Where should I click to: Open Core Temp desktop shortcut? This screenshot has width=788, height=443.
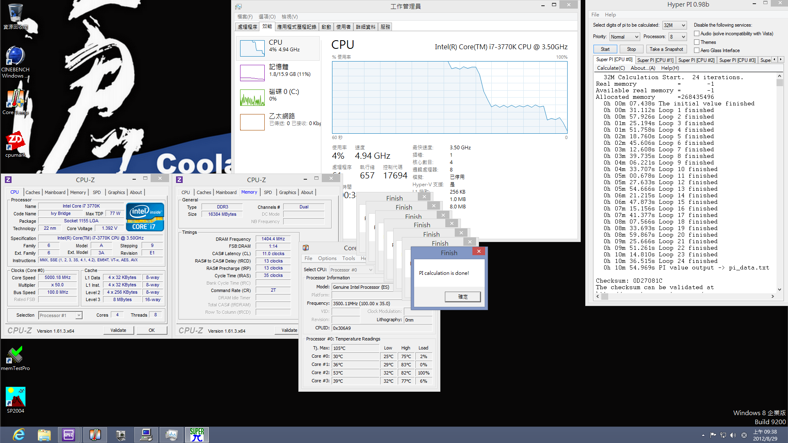16,102
